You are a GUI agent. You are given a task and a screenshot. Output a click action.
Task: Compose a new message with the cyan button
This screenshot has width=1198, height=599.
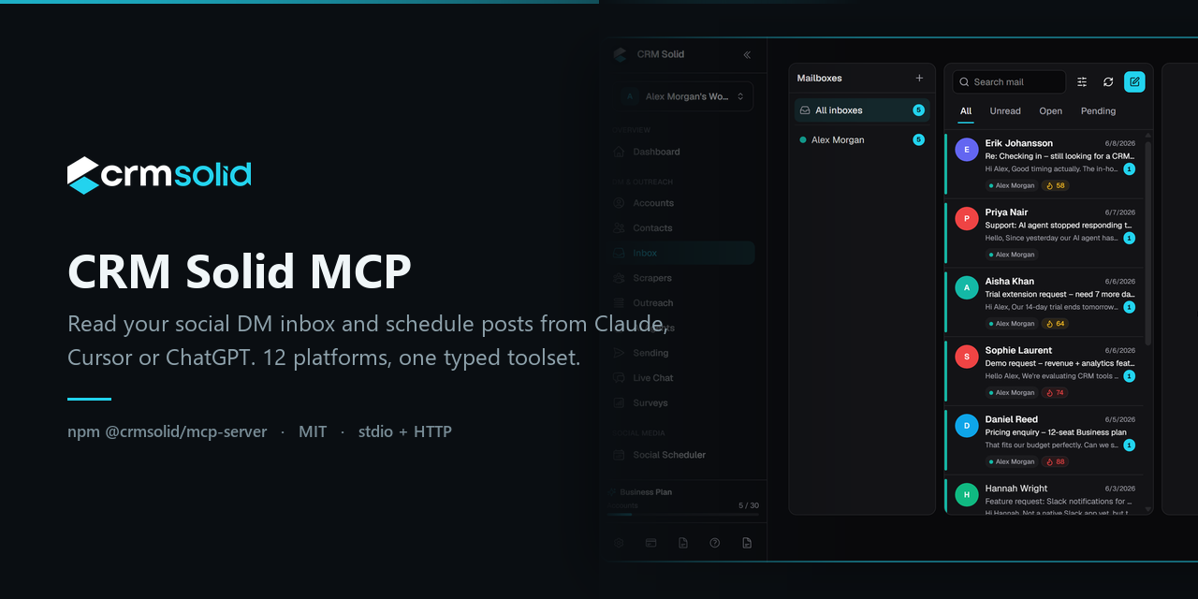[x=1134, y=82]
